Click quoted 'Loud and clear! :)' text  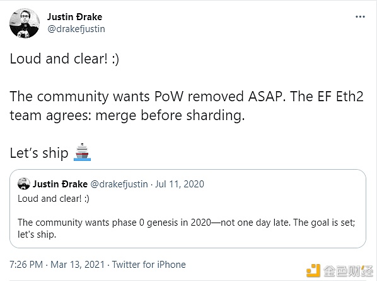click(x=54, y=199)
